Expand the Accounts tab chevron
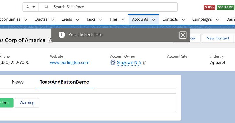Image resolution: width=235 pixels, height=123 pixels. (153, 20)
